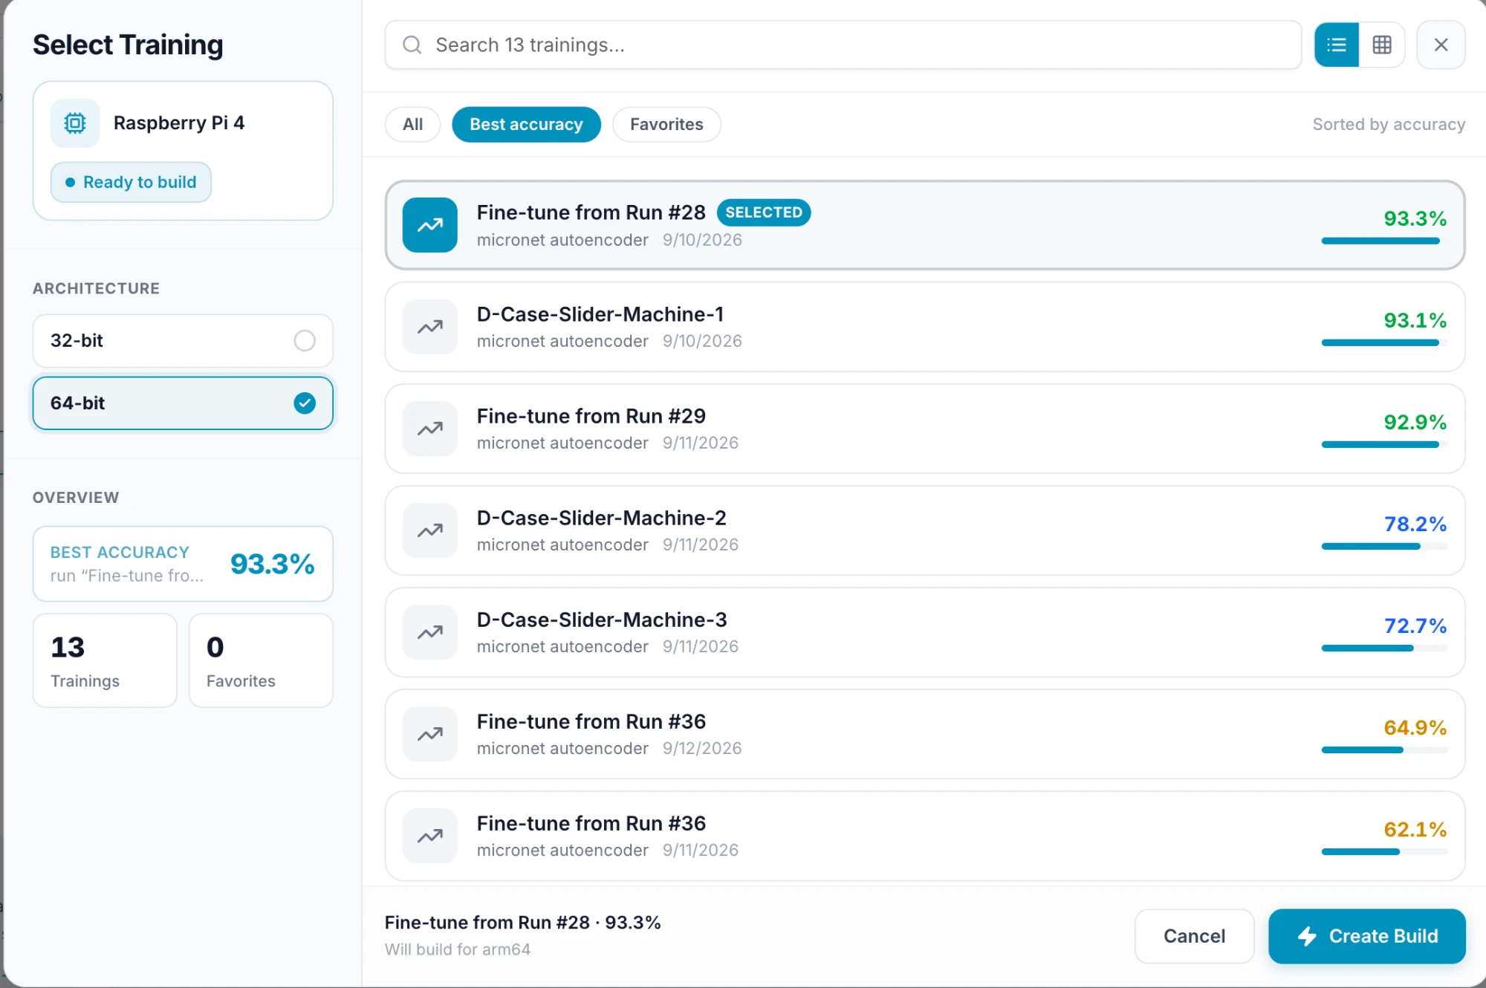Click trend icon for Fine-tune from Run #28
1486x988 pixels.
430,225
